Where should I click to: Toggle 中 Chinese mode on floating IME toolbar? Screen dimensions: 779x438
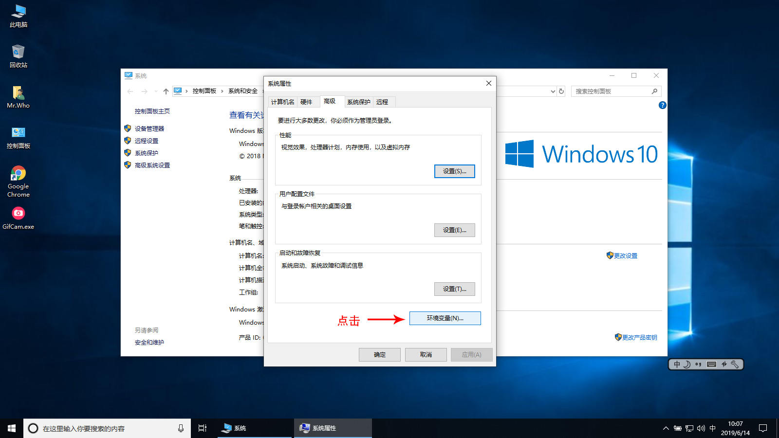pyautogui.click(x=677, y=364)
